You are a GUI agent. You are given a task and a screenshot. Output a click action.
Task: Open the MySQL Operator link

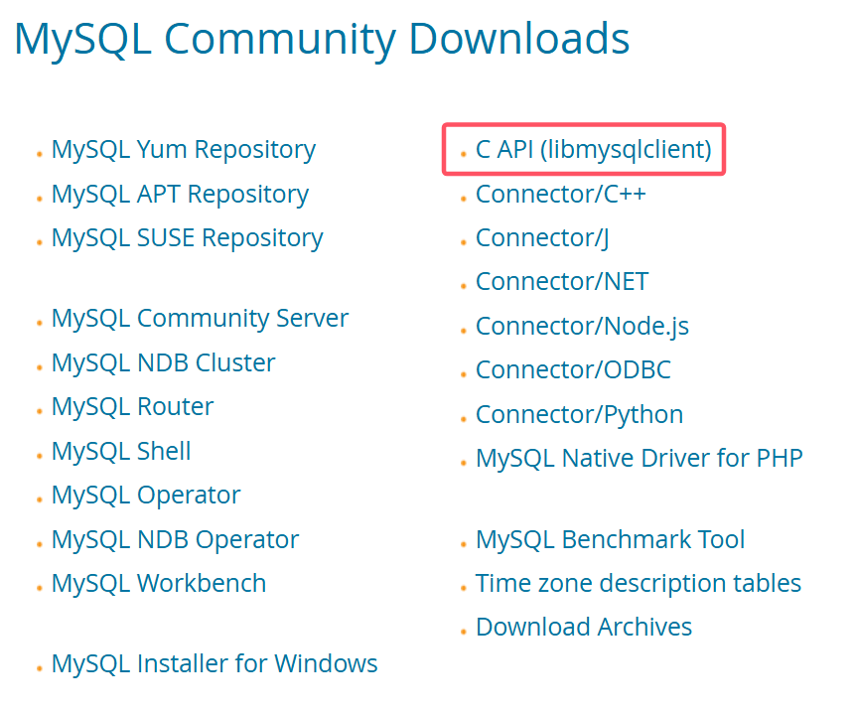click(146, 497)
